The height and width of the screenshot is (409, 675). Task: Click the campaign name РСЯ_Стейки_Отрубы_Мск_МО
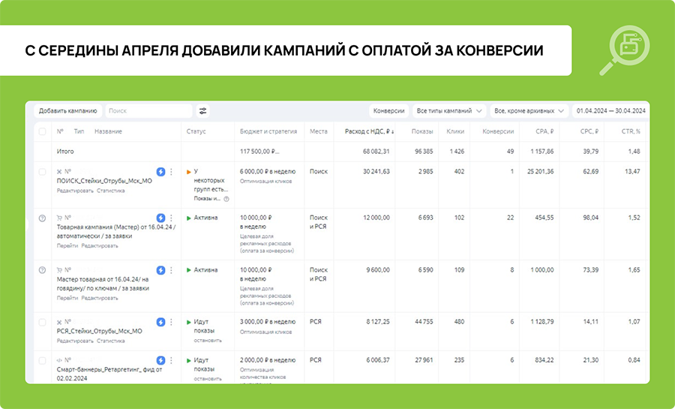[x=100, y=331]
